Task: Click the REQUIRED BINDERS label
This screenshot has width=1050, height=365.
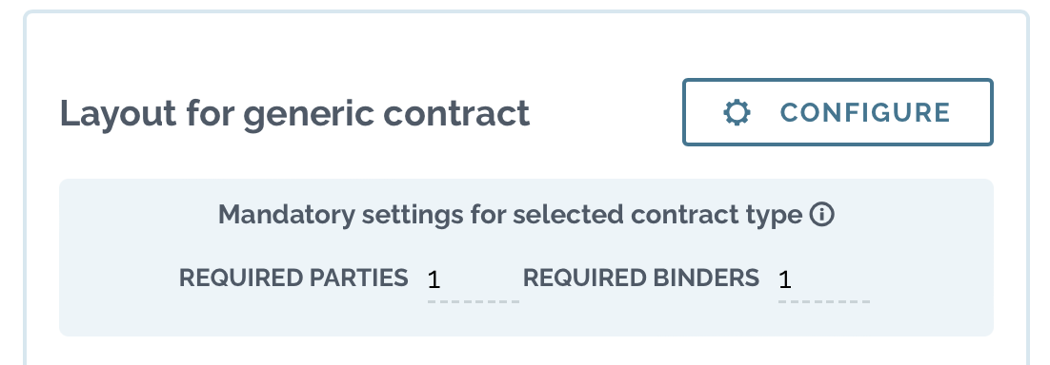Action: [x=641, y=278]
